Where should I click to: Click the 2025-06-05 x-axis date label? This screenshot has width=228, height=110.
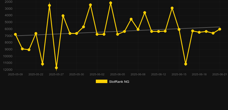tap(117, 74)
